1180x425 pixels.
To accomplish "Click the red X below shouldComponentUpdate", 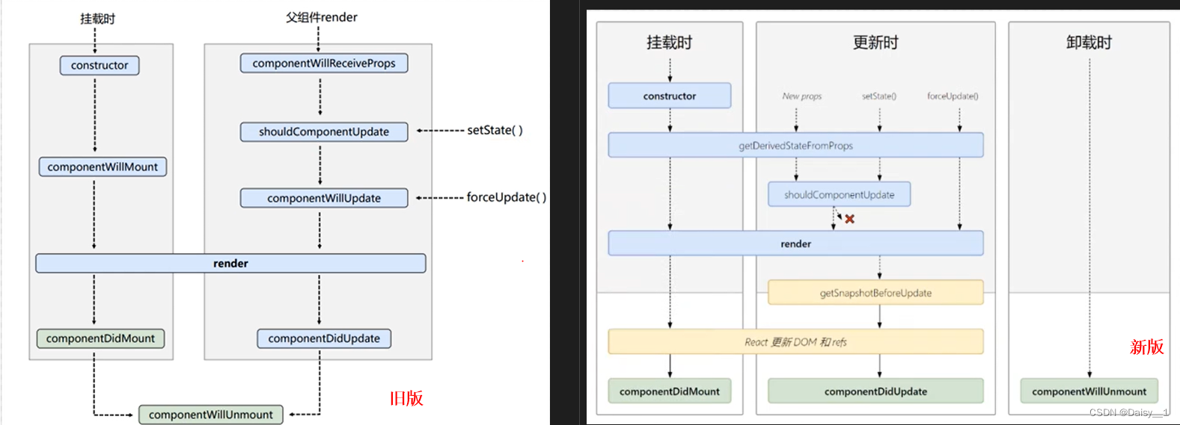I will (x=849, y=219).
